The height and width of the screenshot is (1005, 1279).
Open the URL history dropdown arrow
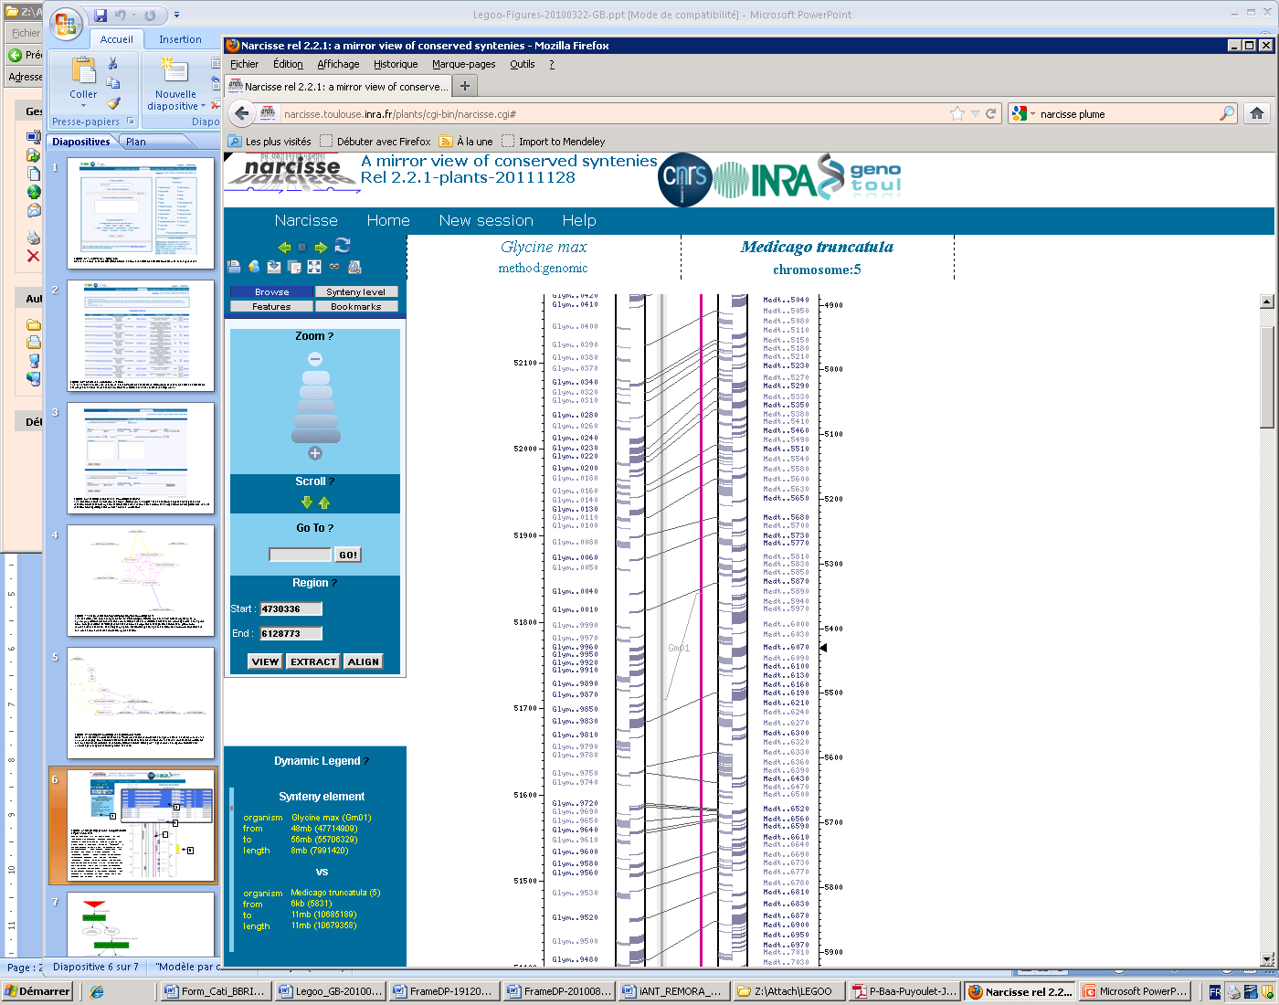tap(975, 113)
